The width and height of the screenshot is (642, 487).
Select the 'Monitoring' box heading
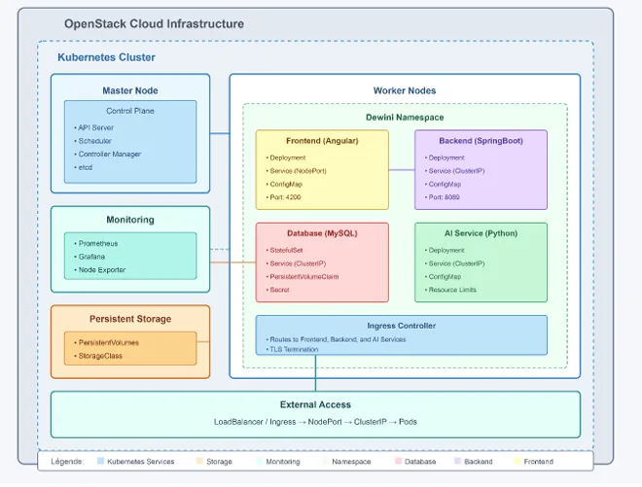point(130,220)
